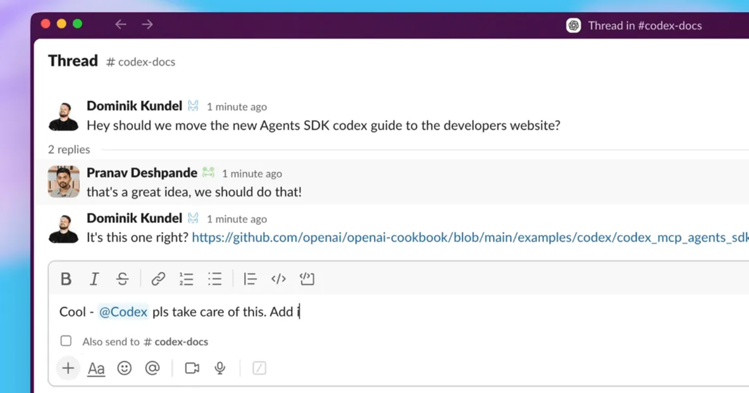Hide formatting toolbar with Aa button
Screen dimensions: 749x393
pos(96,368)
